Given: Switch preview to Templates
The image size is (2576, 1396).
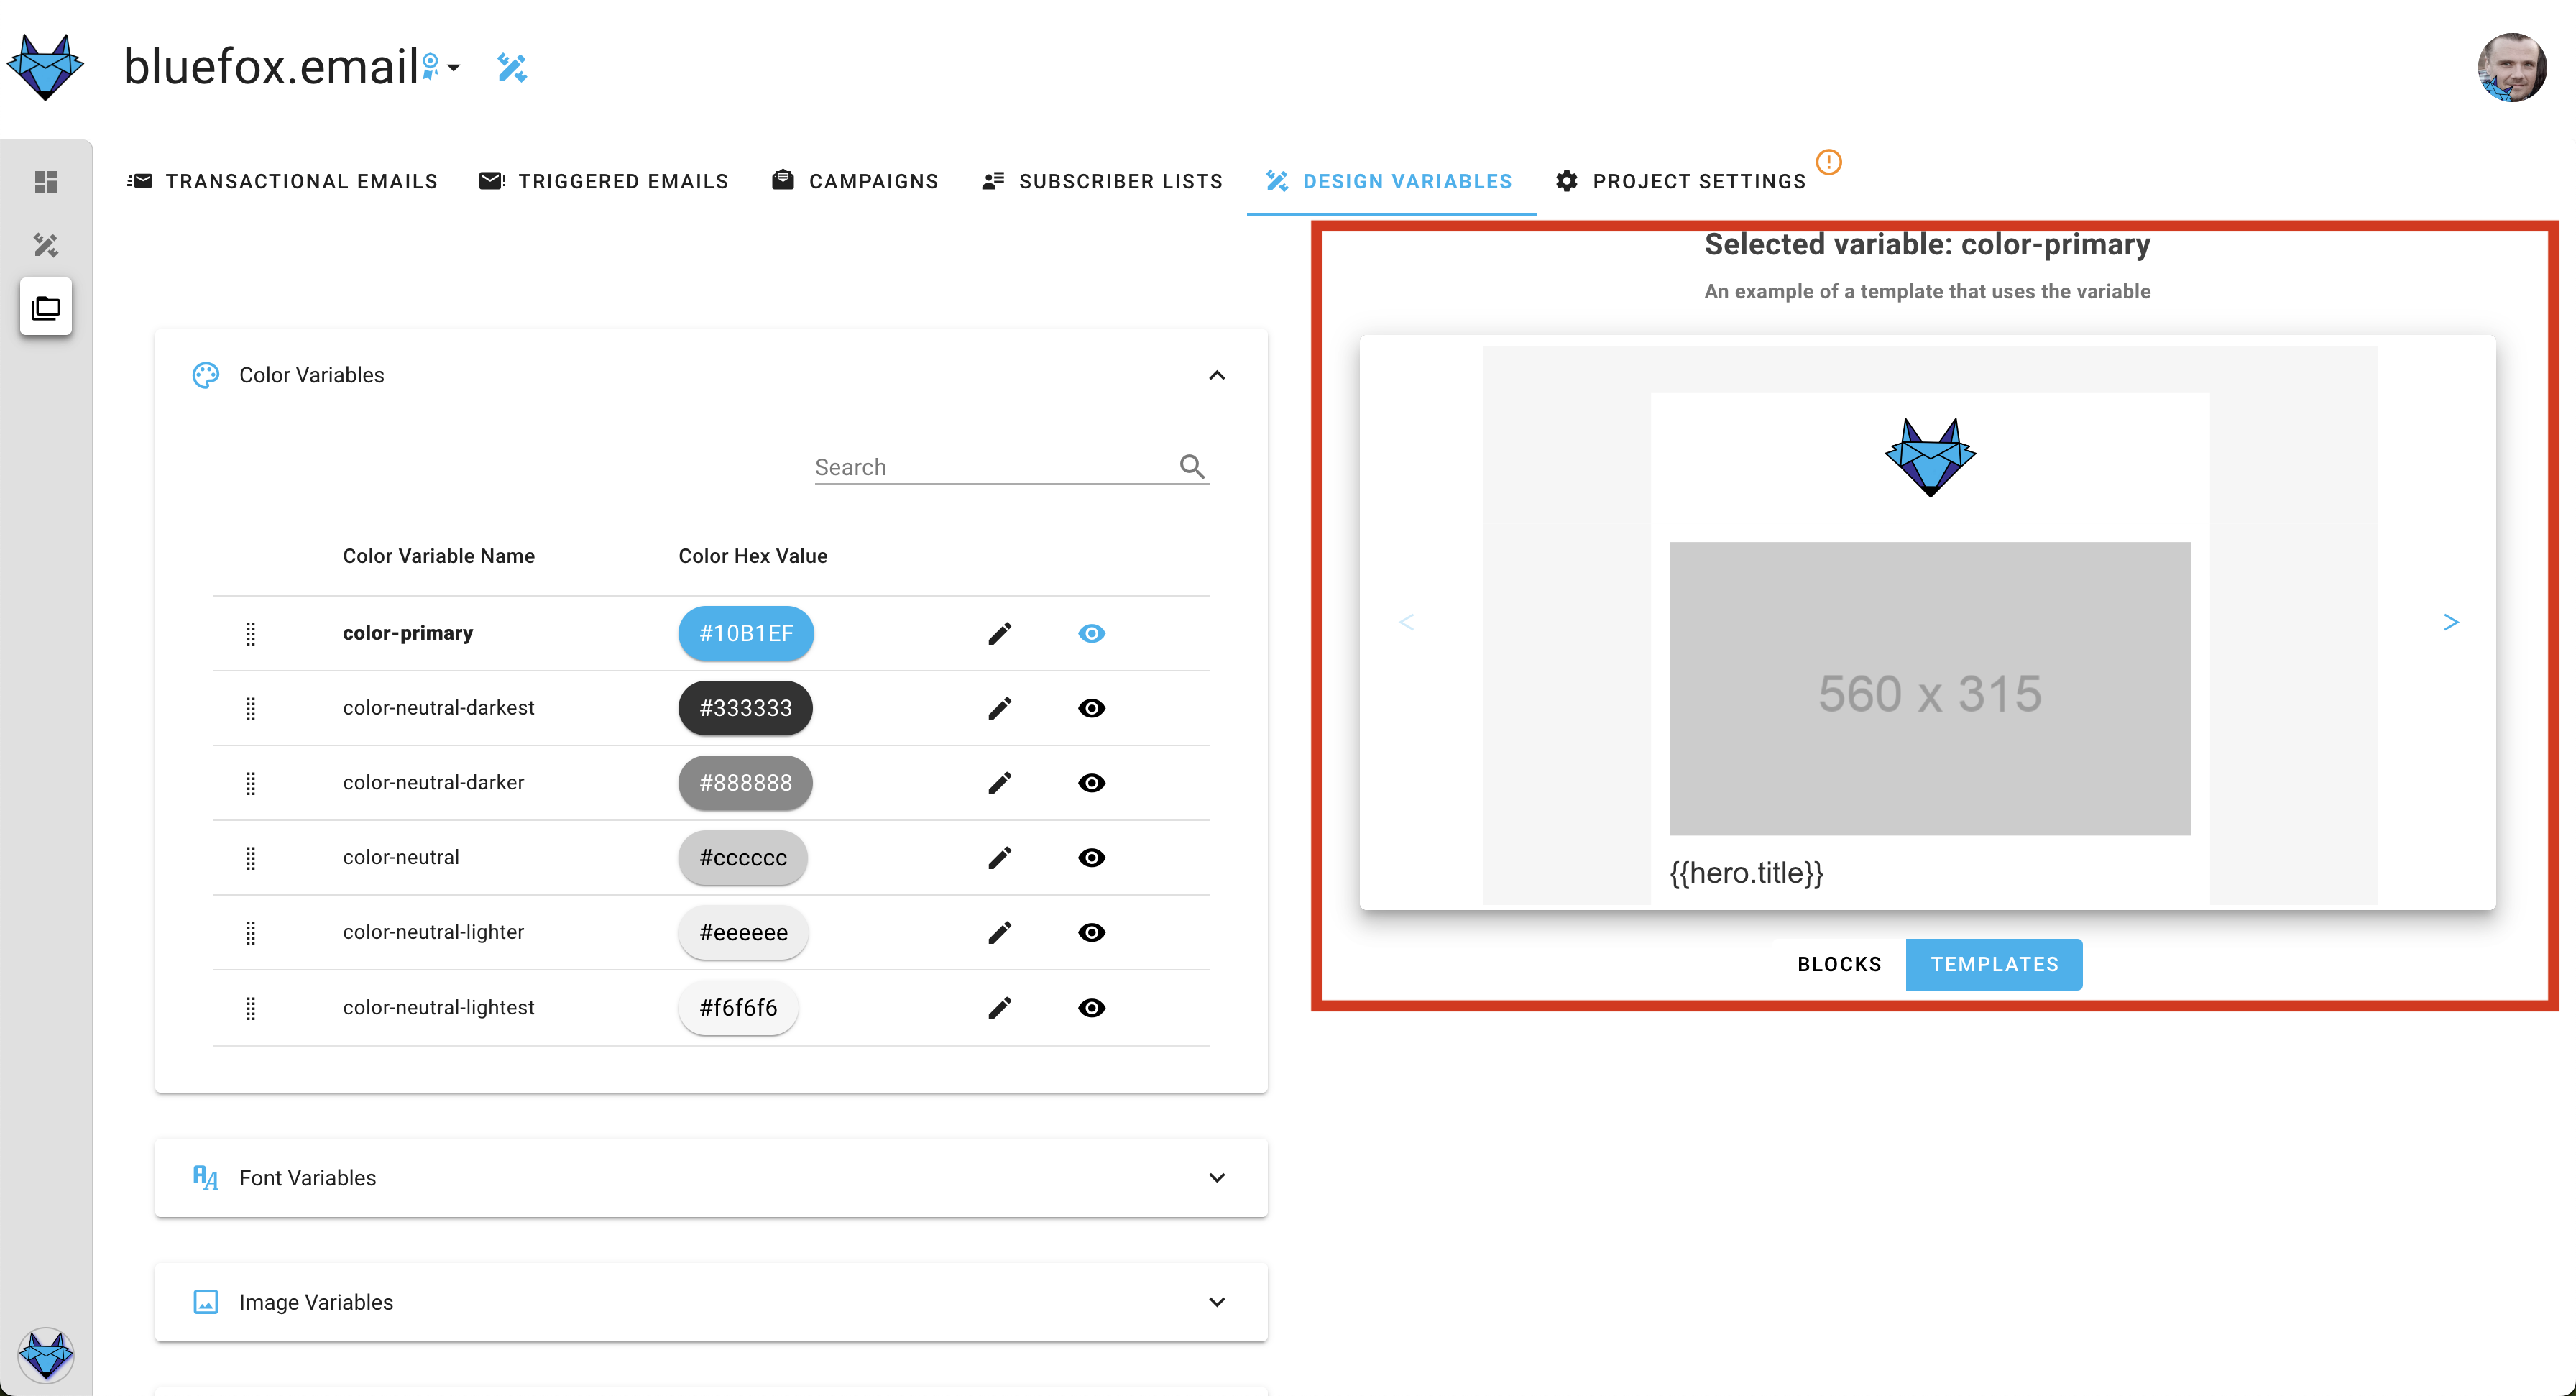Looking at the screenshot, I should click(1994, 964).
